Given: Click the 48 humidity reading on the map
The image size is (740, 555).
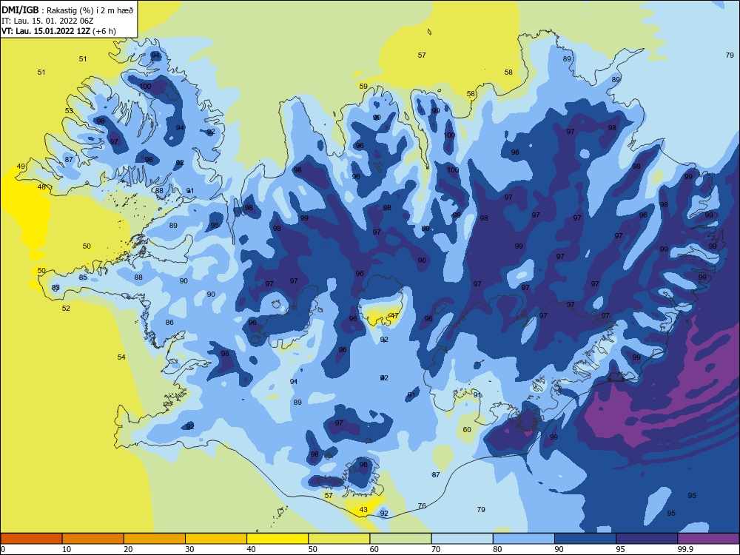Looking at the screenshot, I should (41, 187).
